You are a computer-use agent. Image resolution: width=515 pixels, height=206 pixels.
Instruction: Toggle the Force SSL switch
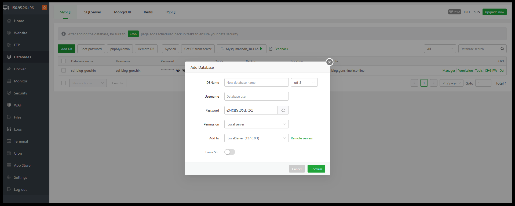coord(230,152)
